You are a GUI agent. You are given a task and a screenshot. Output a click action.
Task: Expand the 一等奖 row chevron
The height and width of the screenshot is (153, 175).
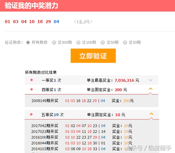pos(151,80)
